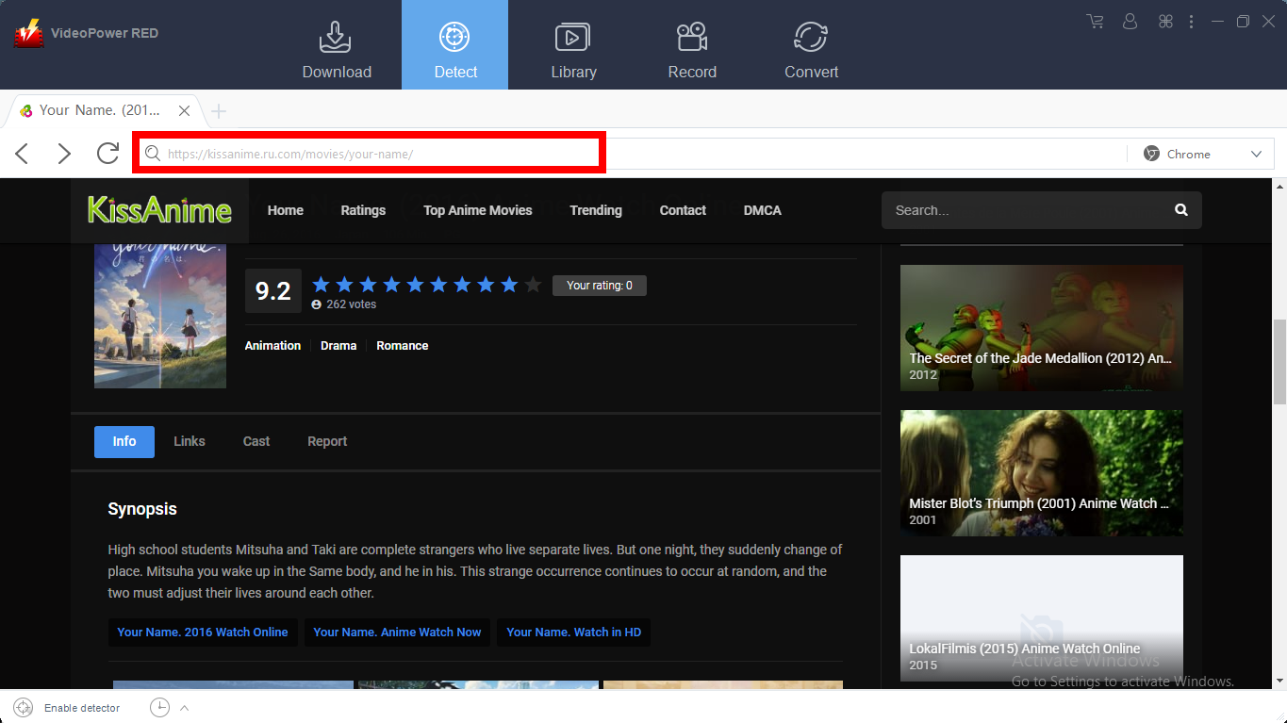Open the Trending menu item

596,210
